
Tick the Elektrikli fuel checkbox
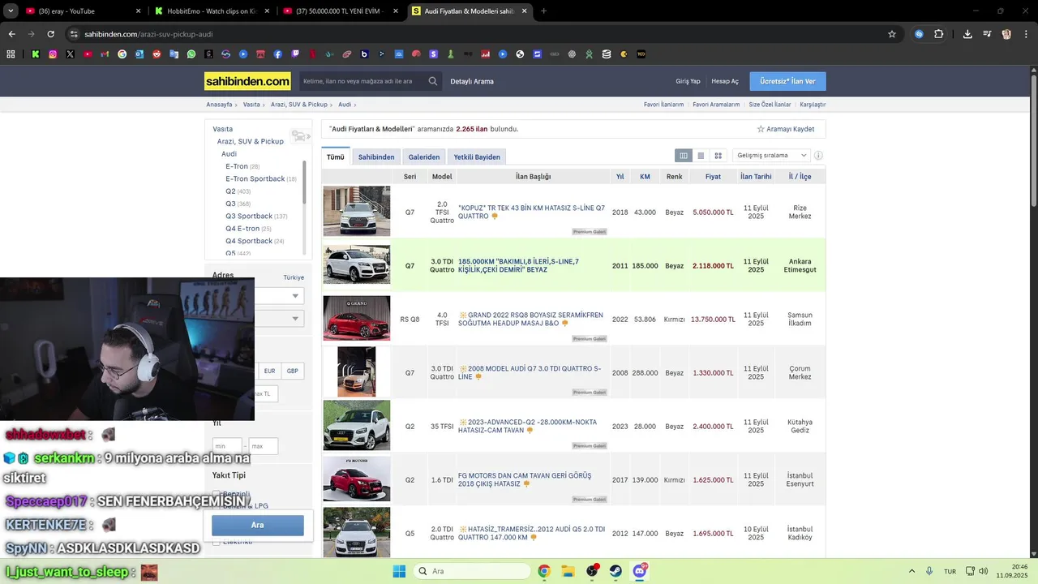coord(217,542)
